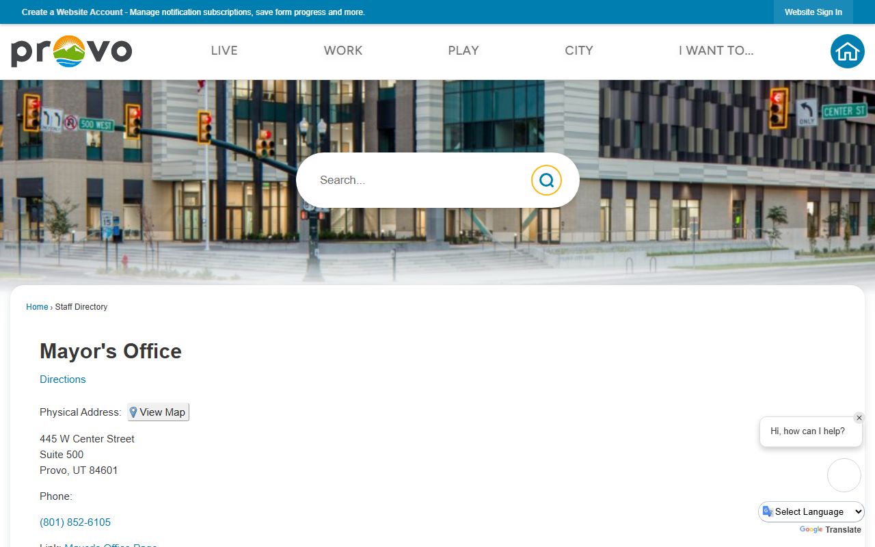
Task: Click Website Sign In
Action: (813, 12)
